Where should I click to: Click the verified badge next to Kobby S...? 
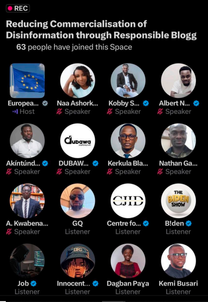point(146,103)
